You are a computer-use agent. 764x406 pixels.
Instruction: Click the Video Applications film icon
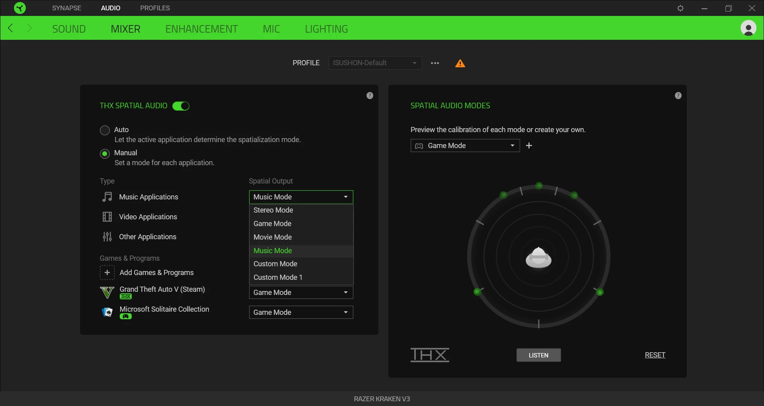(x=107, y=217)
